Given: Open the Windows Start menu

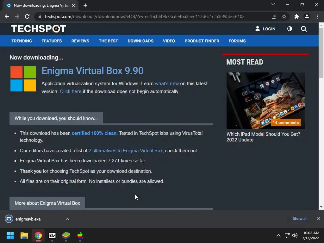Looking at the screenshot, I should 10,235.
